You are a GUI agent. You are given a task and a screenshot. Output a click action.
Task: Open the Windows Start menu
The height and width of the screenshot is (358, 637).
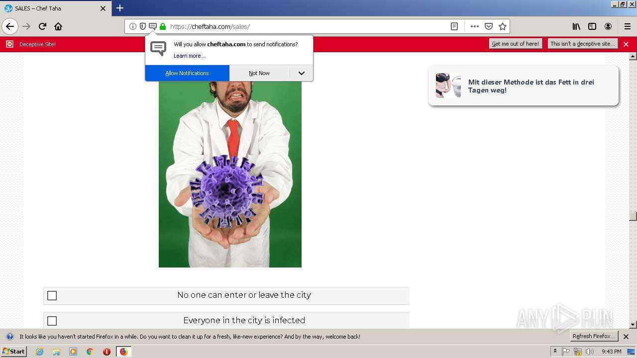point(13,352)
